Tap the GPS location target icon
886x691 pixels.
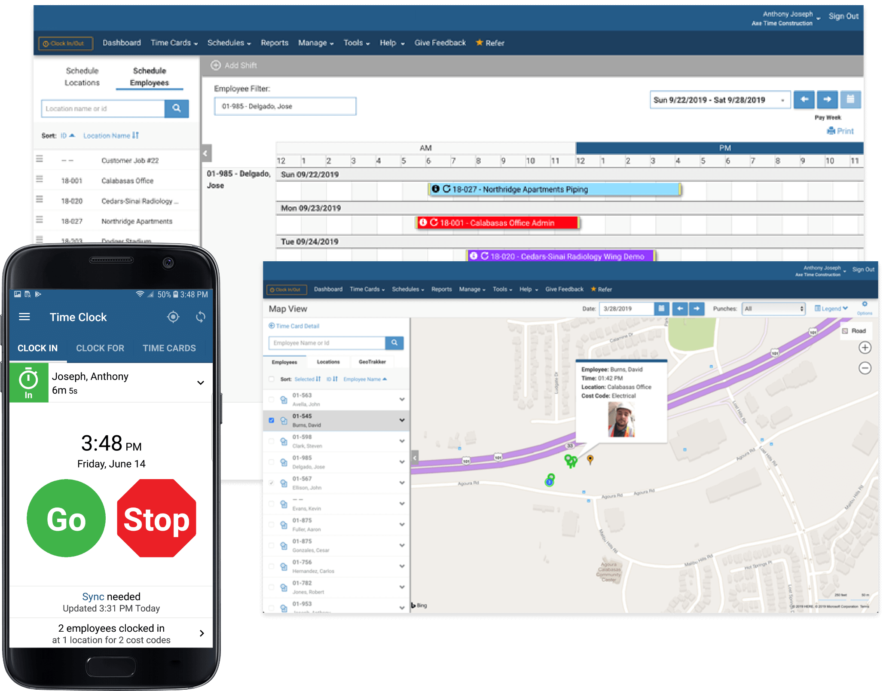173,317
